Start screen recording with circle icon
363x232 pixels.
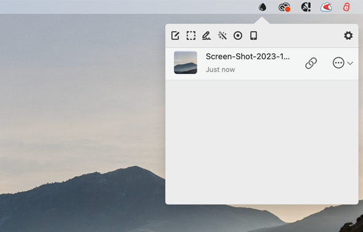click(x=238, y=36)
